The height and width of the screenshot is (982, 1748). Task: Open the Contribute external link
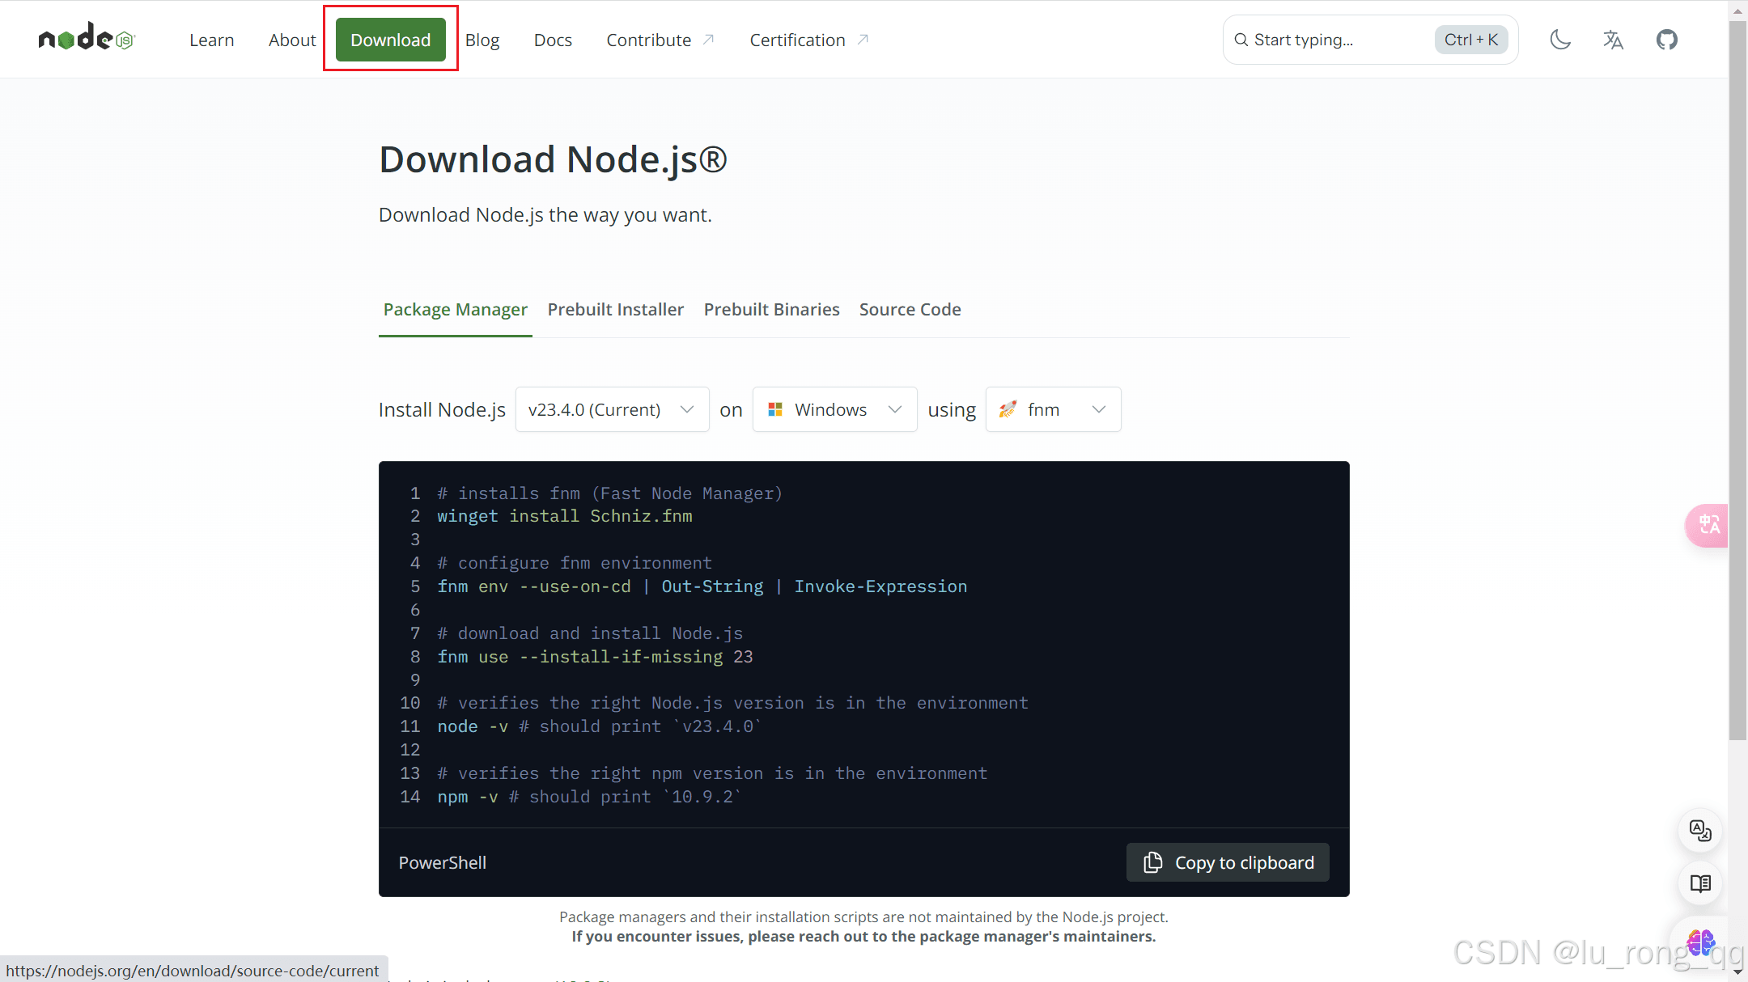click(x=660, y=40)
